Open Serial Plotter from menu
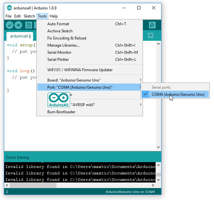Screen dimensions: 214x200 90,60
